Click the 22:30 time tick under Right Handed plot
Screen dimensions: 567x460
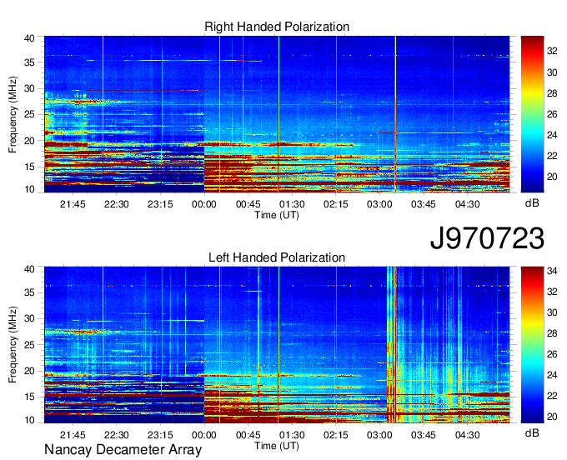click(117, 204)
